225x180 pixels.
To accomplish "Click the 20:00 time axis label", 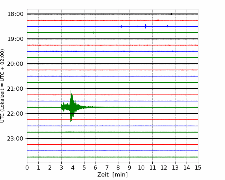I will pos(15,64).
